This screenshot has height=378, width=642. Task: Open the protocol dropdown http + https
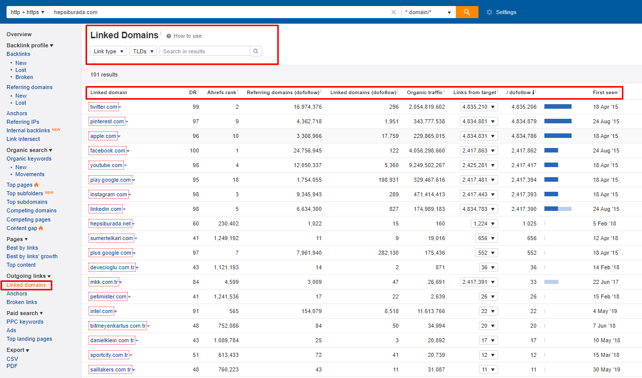click(x=28, y=12)
